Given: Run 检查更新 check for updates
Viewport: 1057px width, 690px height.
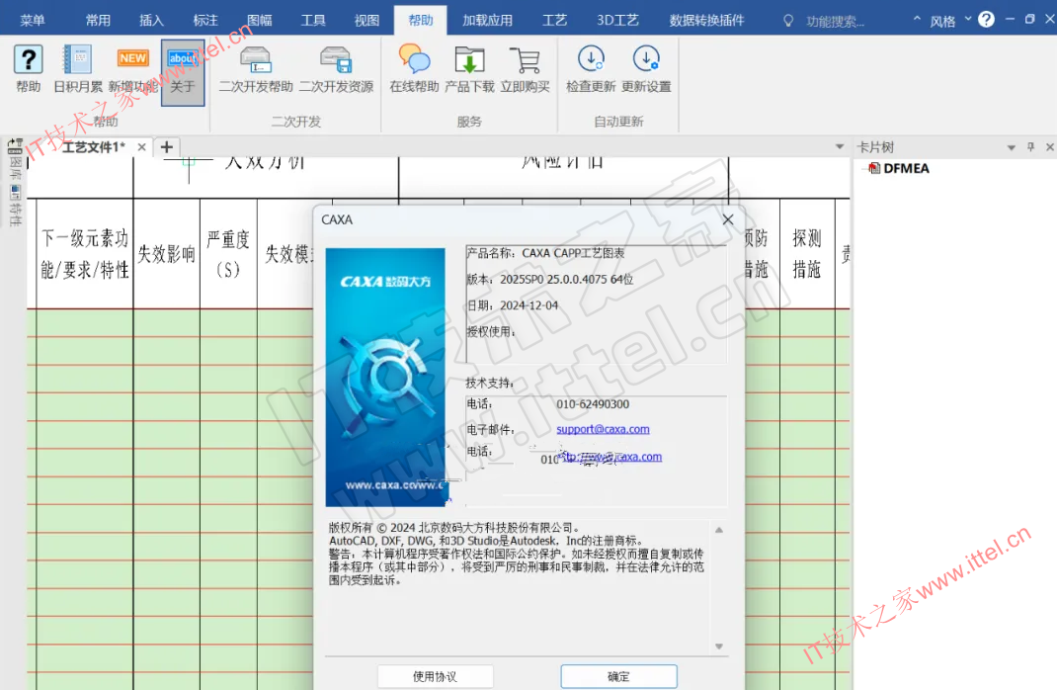Looking at the screenshot, I should point(591,68).
